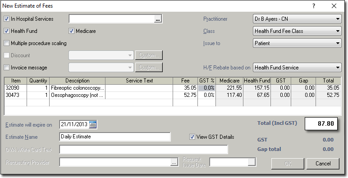Click the Description column header
Image resolution: width=348 pixels, height=178 pixels.
[77, 81]
